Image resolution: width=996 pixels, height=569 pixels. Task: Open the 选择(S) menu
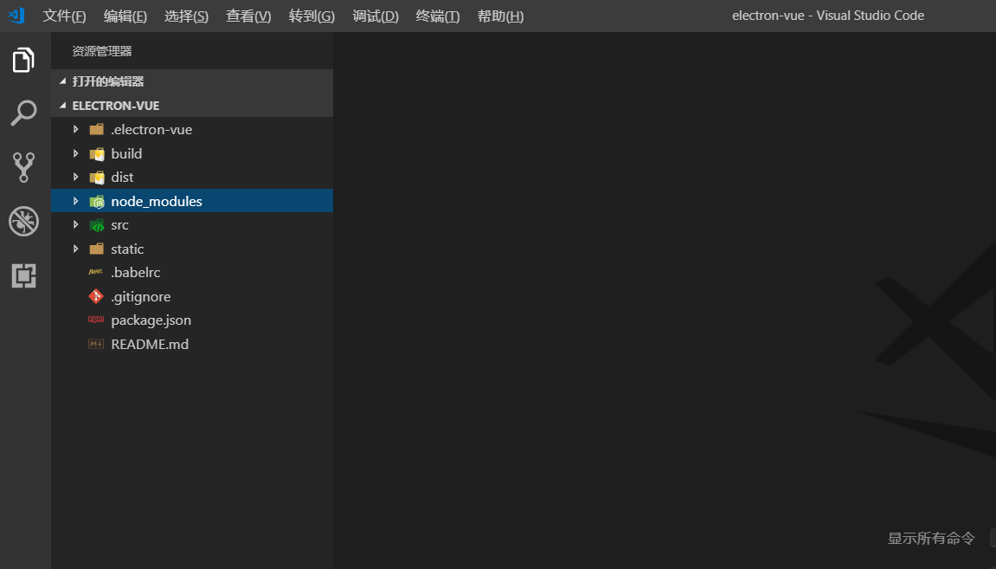(x=186, y=16)
